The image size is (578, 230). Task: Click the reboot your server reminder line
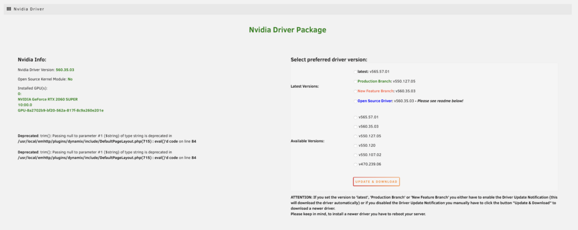[358, 214]
